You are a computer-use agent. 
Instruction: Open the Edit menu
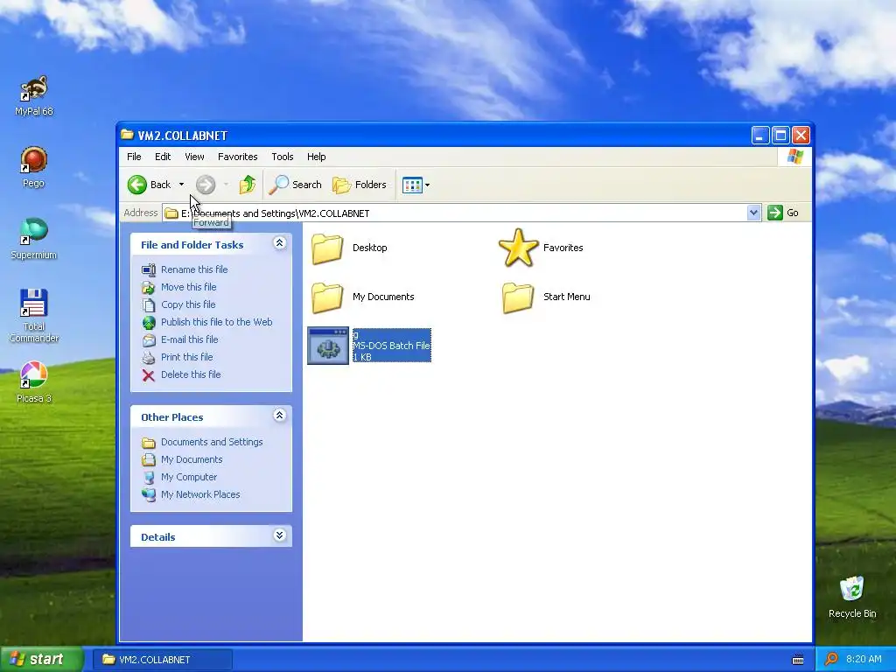pyautogui.click(x=162, y=157)
